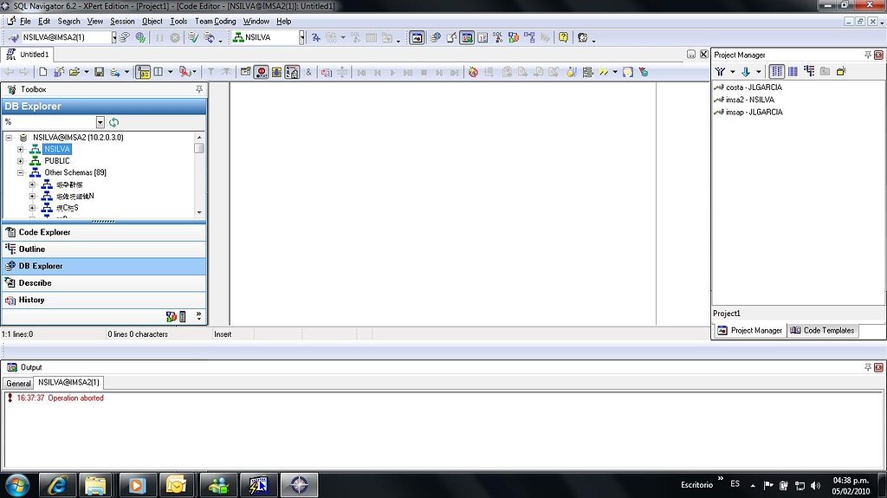Click the yellow double-arrow execute icon

tap(604, 72)
